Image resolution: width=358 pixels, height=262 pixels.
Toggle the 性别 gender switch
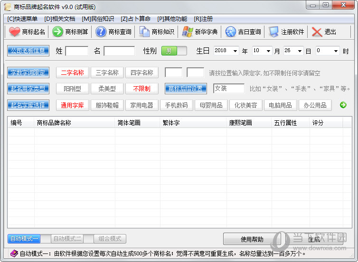point(174,51)
